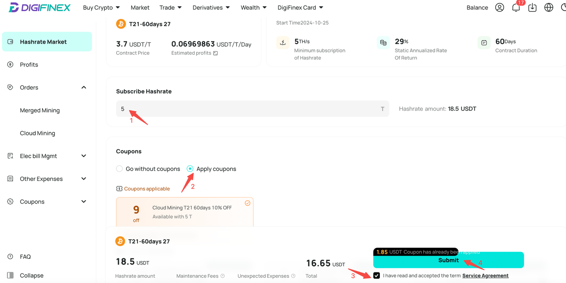This screenshot has height=283, width=566.
Task: Expand Elec bill Mgmt chevron
Action: (84, 156)
